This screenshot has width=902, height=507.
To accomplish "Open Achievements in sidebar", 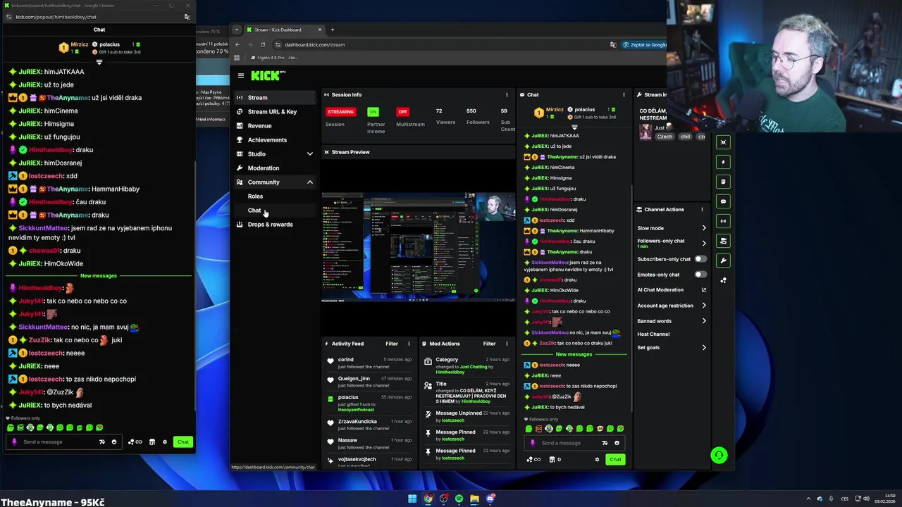I will coord(275,139).
